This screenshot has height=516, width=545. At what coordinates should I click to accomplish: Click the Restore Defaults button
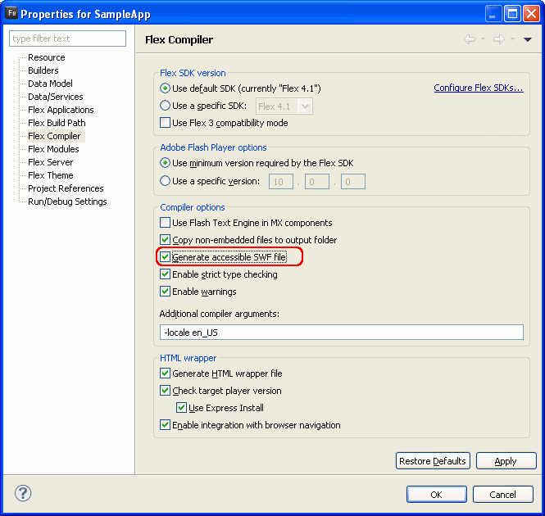433,461
